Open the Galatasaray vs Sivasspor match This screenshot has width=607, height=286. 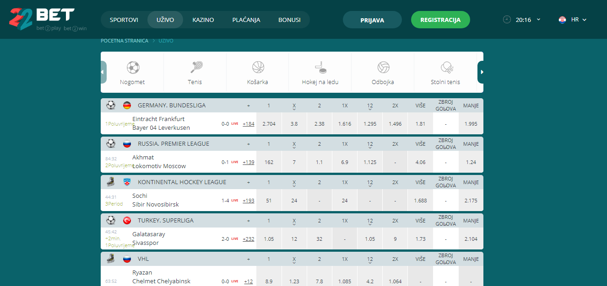click(149, 238)
